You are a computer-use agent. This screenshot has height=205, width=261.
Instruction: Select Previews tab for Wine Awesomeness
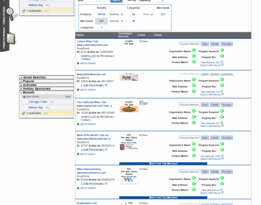coord(227,171)
